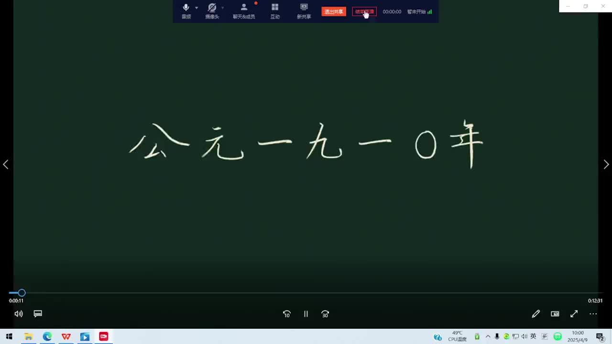Click the green round 63 tray icon
The width and height of the screenshot is (612, 344).
coord(557,337)
